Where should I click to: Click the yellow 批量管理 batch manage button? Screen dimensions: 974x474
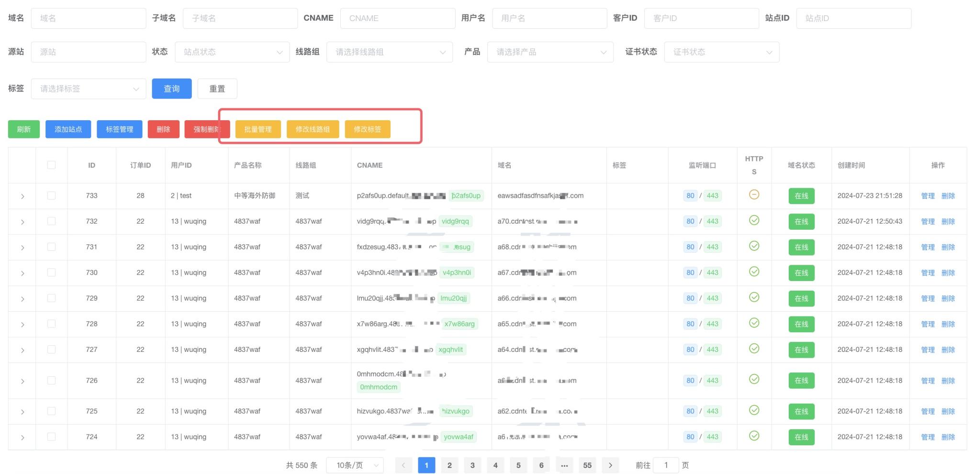coord(257,129)
